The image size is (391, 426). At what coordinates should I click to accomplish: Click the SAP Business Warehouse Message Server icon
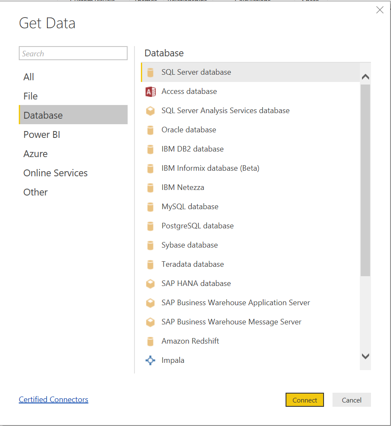click(150, 322)
